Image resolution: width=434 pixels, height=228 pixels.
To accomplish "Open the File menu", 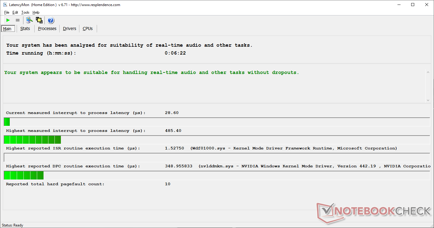I will click(7, 12).
